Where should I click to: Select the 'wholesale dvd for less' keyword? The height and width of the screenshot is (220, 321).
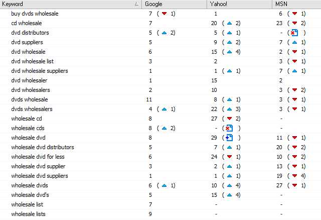tap(38, 157)
